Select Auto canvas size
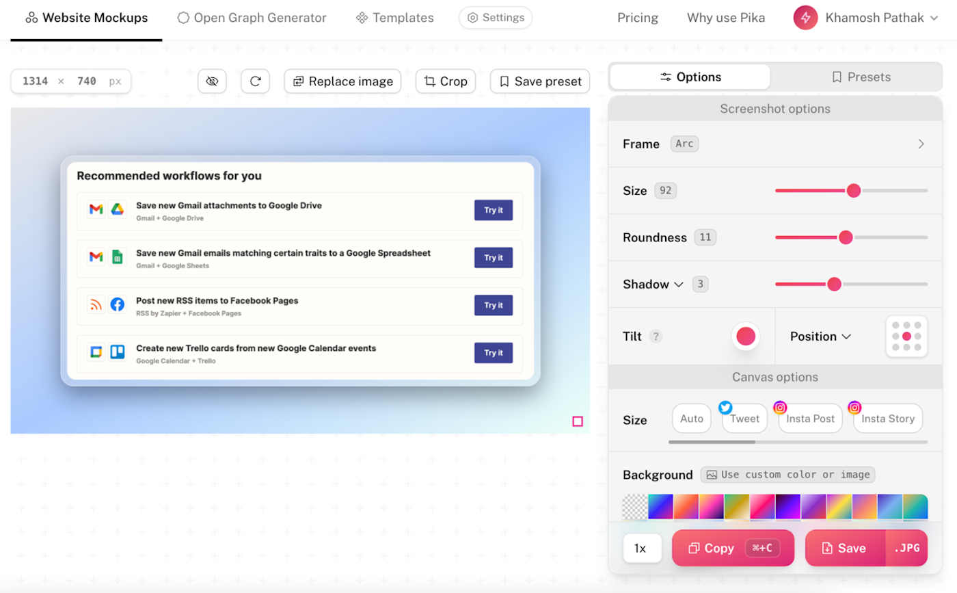The height and width of the screenshot is (593, 957). [692, 419]
